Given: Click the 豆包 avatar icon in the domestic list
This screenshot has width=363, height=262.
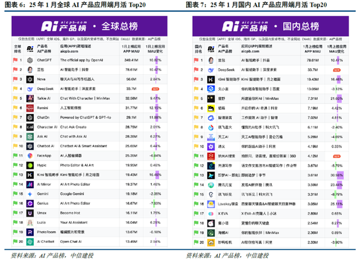Looking at the screenshot, I should click(x=211, y=61).
